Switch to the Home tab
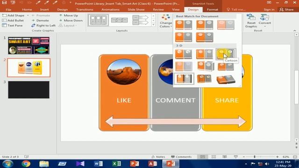299x168 pixels. pyautogui.click(x=27, y=9)
